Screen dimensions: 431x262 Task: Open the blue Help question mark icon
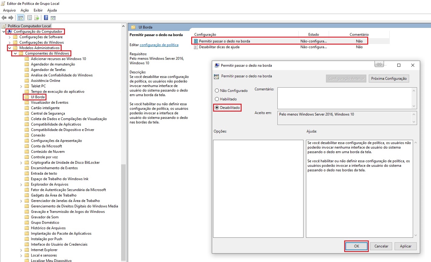46,18
